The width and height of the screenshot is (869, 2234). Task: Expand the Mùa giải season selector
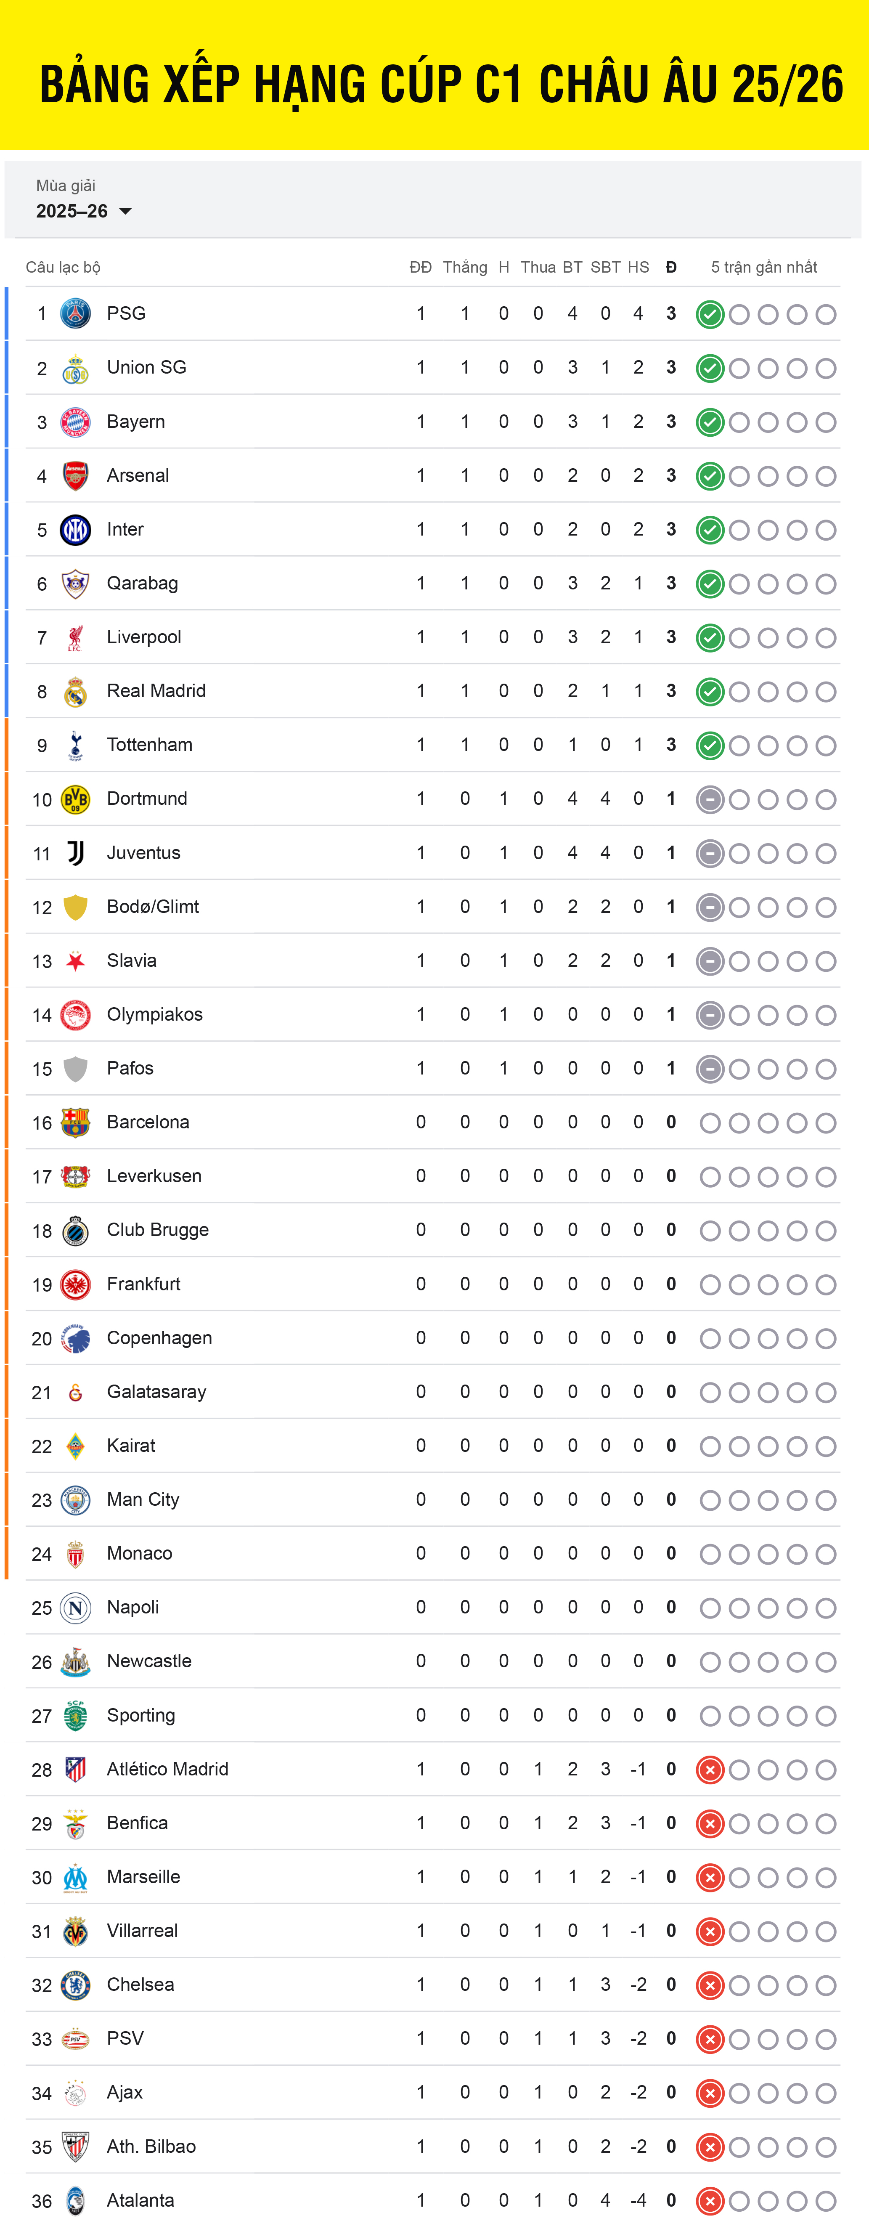[84, 199]
